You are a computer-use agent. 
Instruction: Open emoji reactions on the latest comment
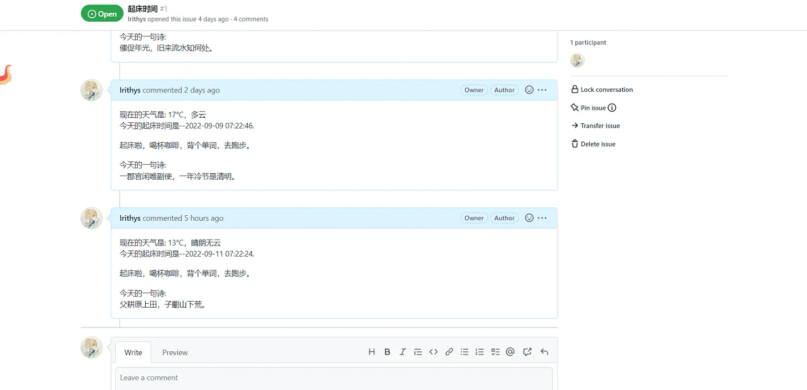[529, 217]
